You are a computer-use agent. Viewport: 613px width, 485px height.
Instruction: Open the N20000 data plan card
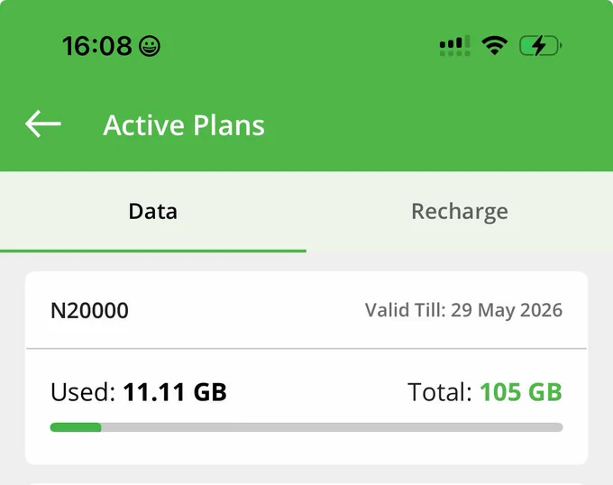click(306, 368)
